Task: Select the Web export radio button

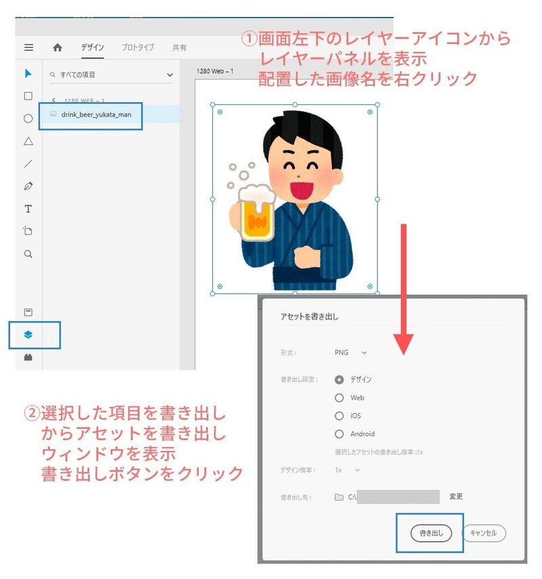Action: (x=339, y=398)
